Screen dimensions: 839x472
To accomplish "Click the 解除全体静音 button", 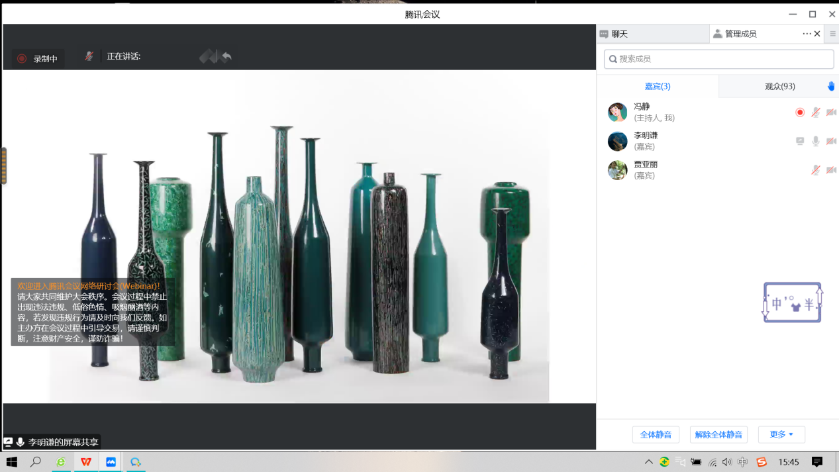I will (x=718, y=435).
